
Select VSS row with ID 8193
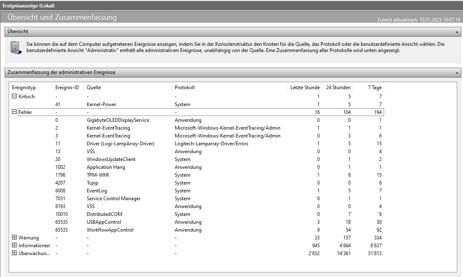coord(197,206)
